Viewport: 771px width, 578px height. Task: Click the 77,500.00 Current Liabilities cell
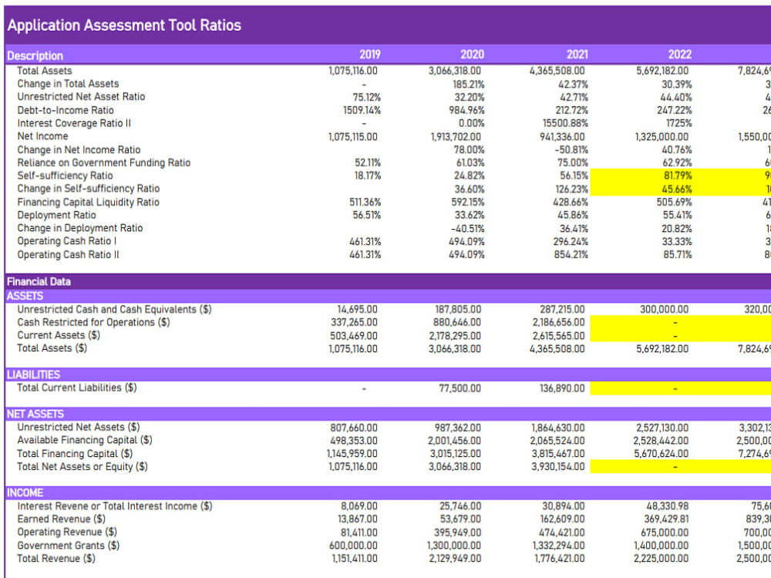pos(460,388)
